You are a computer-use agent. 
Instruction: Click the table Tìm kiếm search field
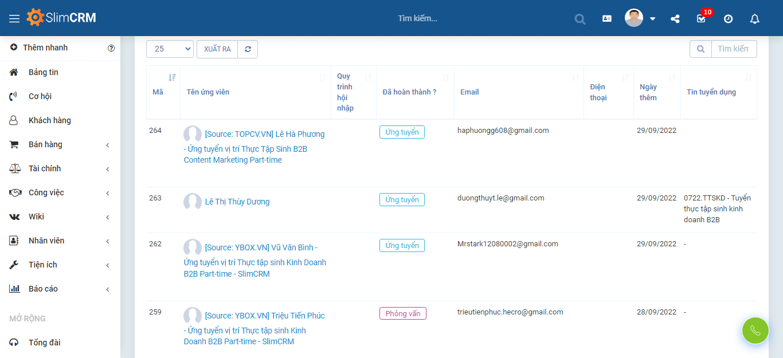tap(733, 49)
